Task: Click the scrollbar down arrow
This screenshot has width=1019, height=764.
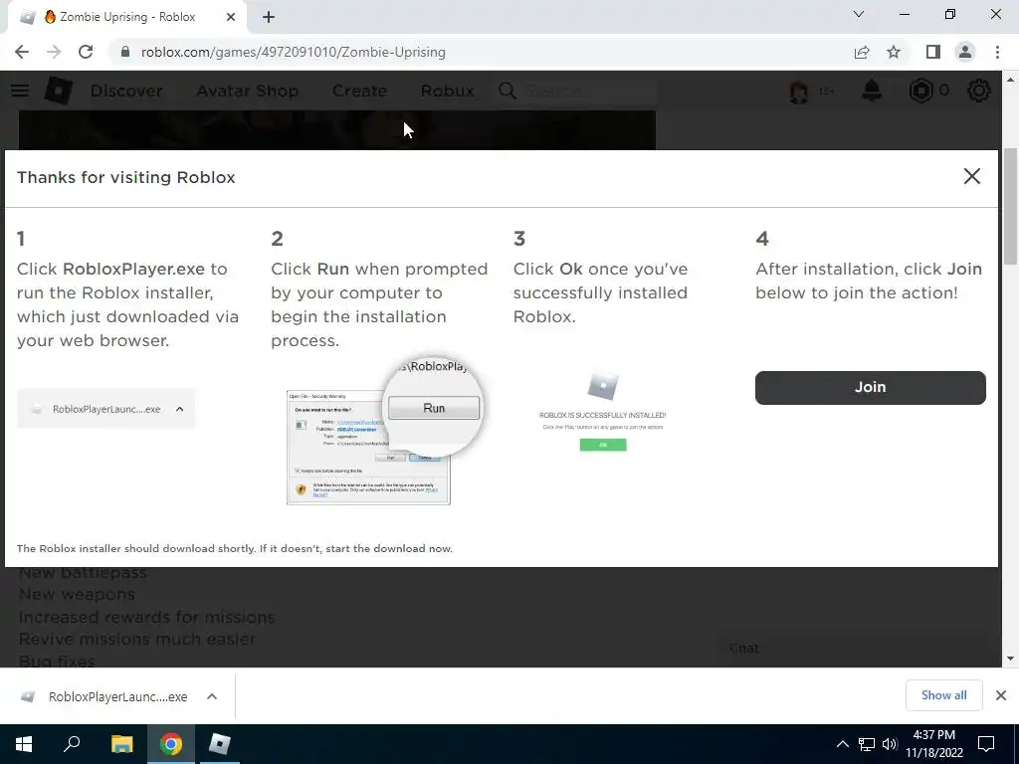Action: 1010,659
